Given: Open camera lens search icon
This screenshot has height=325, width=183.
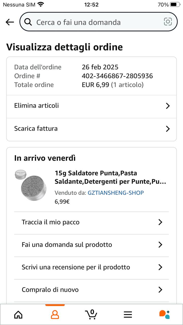Looking at the screenshot, I should (168, 22).
